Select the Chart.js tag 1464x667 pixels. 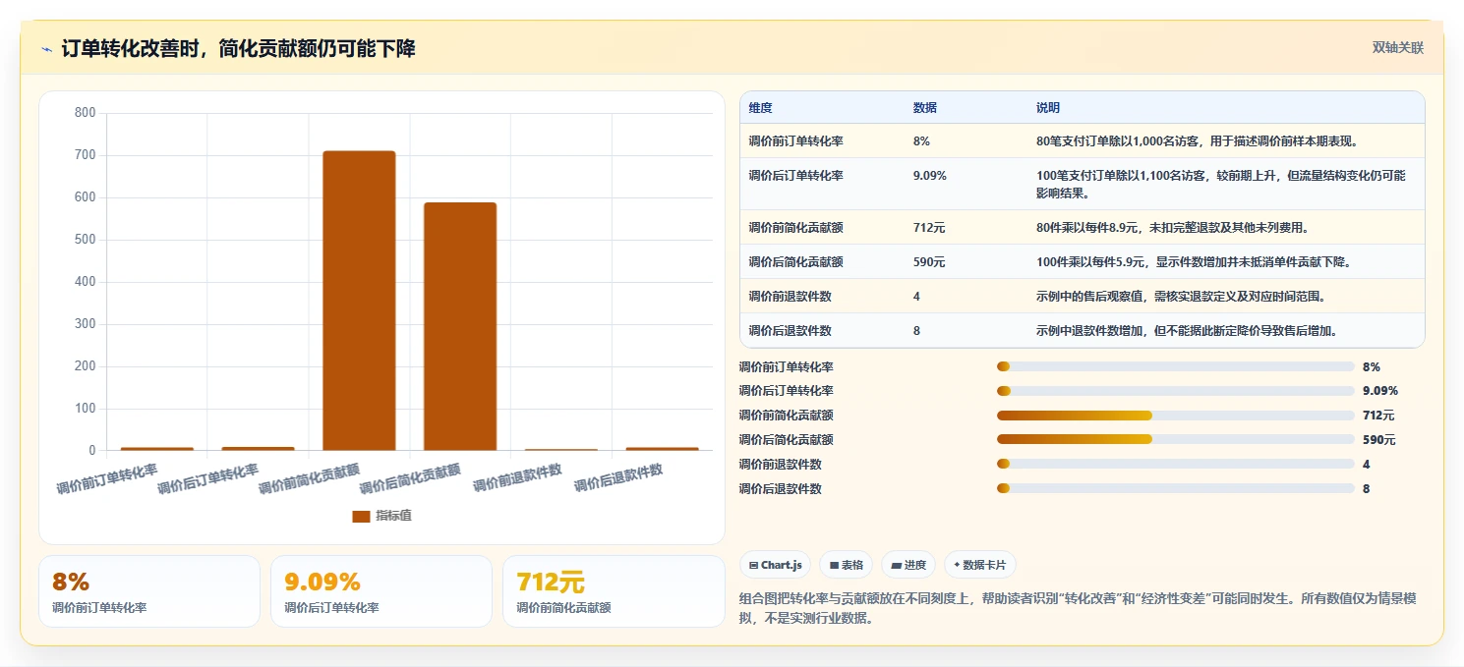coord(776,565)
